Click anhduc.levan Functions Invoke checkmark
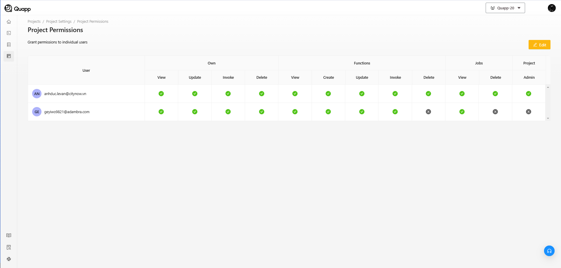Viewport: 561px width, 268px height. [395, 94]
